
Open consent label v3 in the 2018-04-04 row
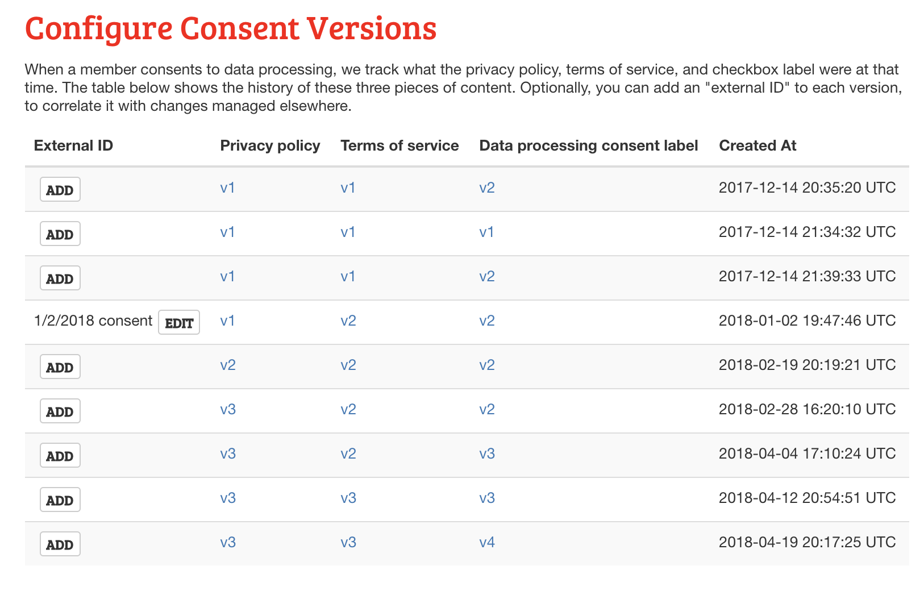coord(487,453)
